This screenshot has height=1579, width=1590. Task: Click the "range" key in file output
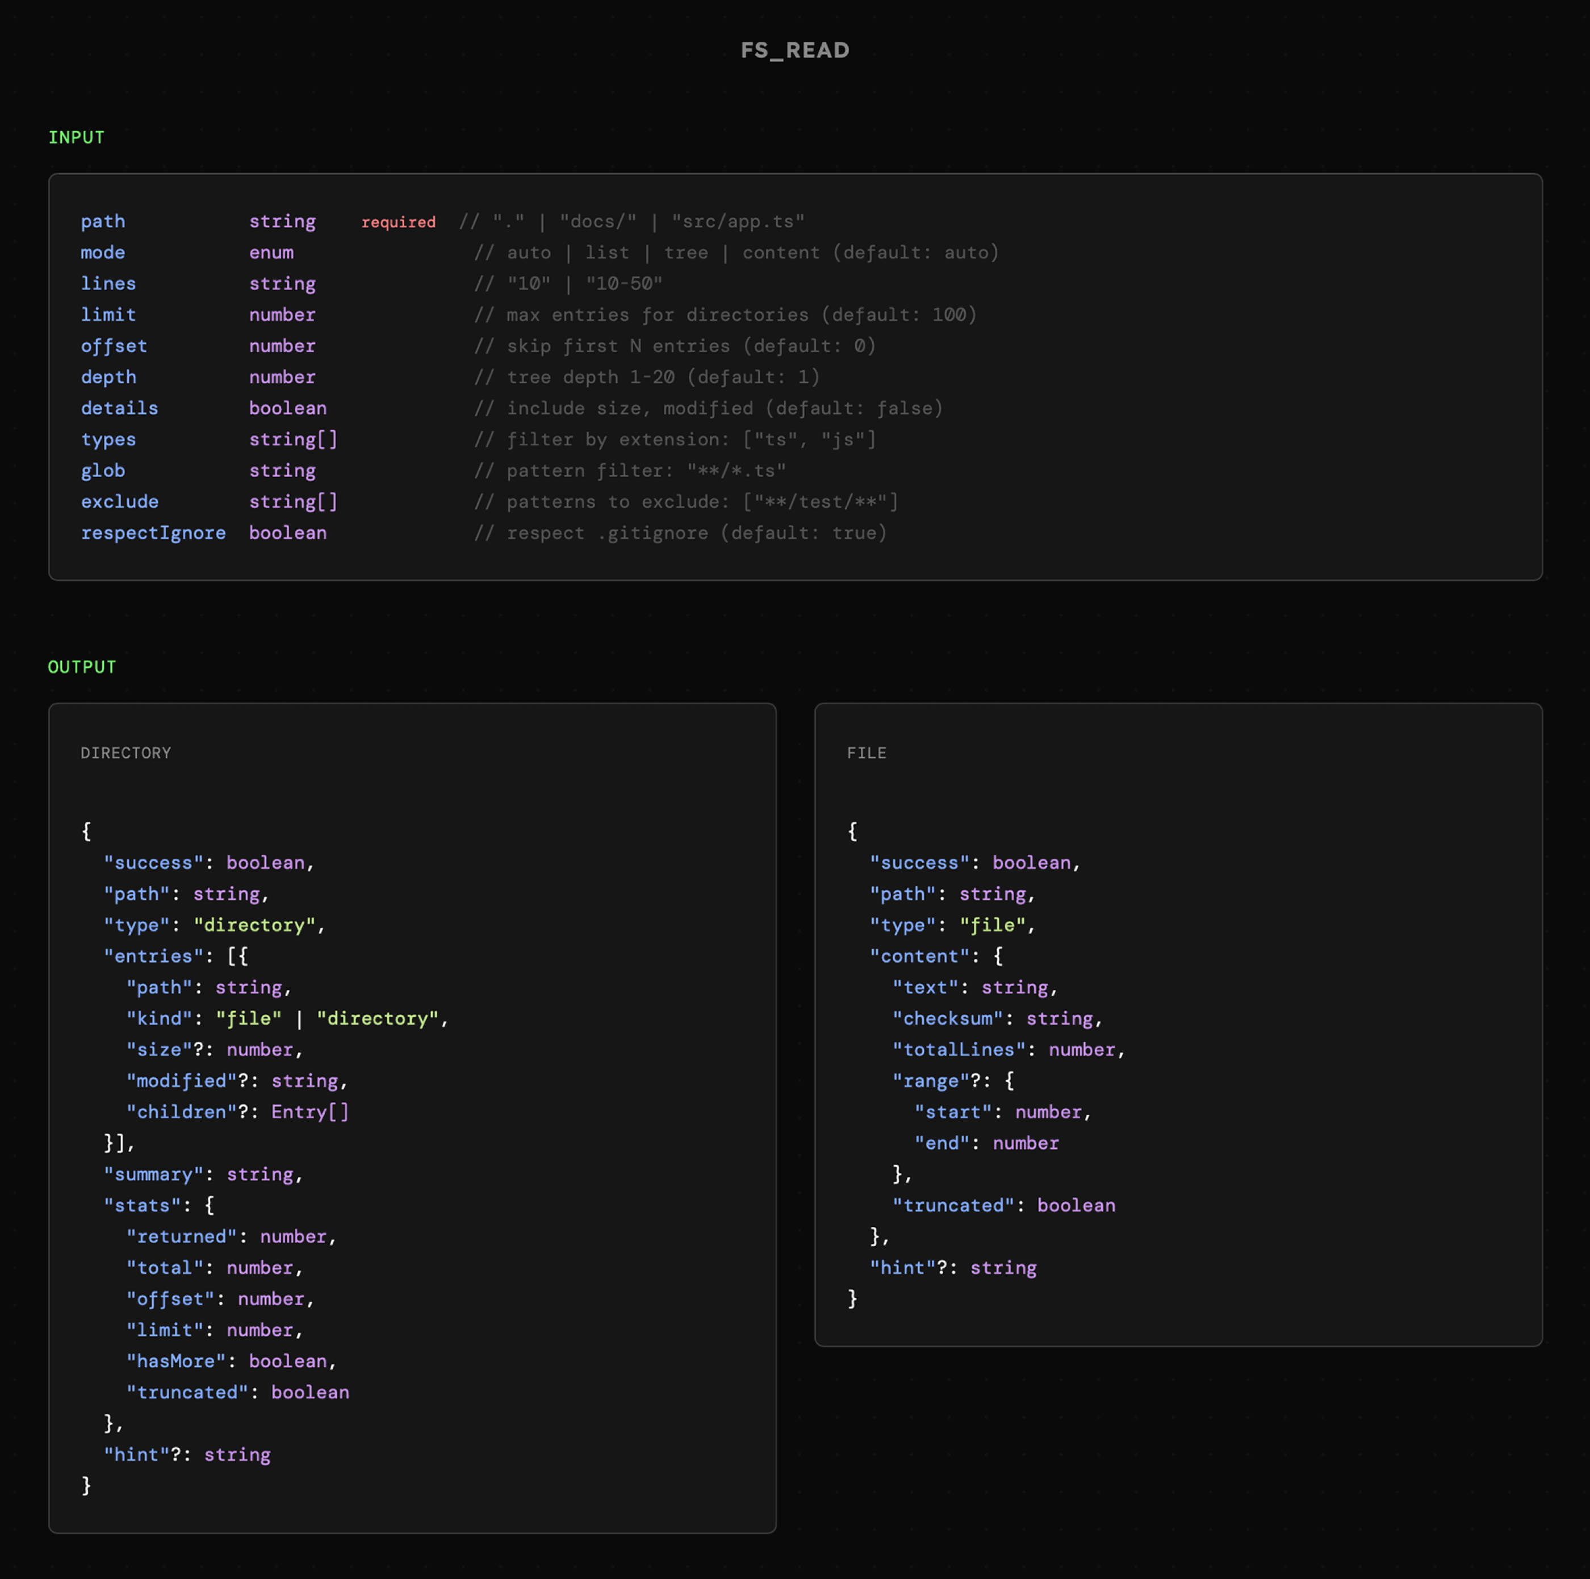point(931,1080)
